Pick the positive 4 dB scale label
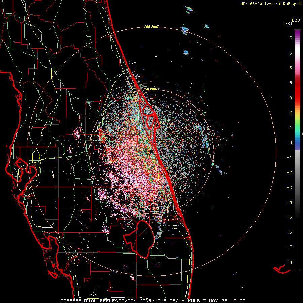 (x=291, y=83)
